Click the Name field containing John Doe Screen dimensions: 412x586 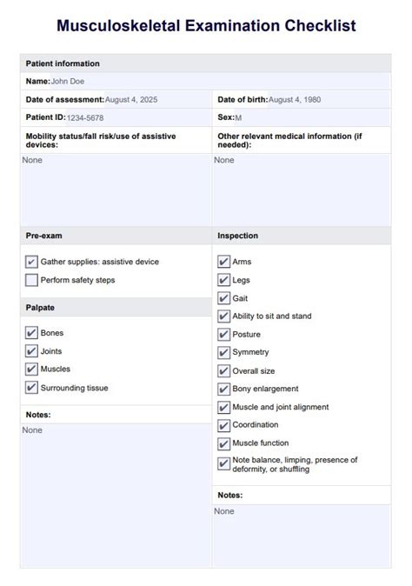221,81
